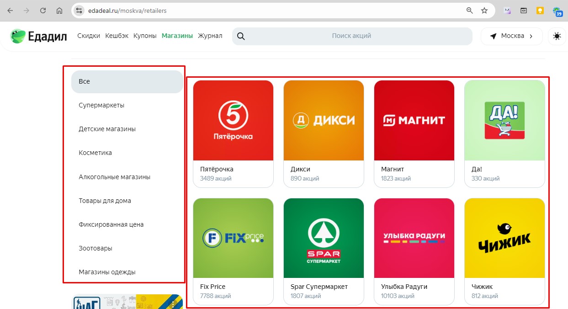568x309 pixels.
Task: Open the Кешбэк section
Action: point(117,36)
